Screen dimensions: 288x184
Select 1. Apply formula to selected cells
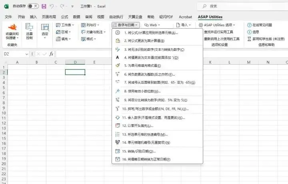click(x=157, y=33)
